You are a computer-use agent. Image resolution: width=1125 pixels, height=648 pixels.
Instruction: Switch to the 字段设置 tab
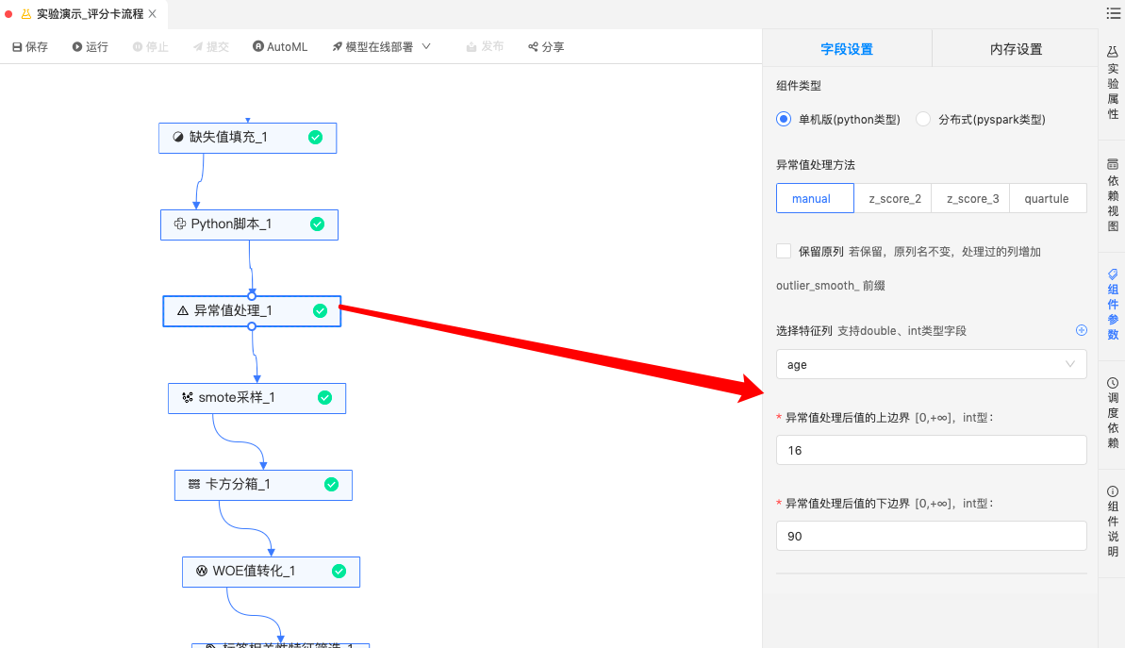point(847,49)
